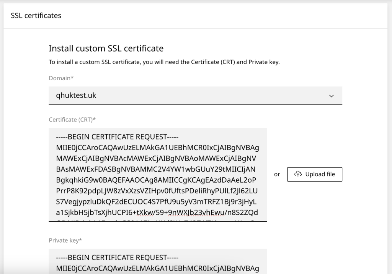Click the cloud upload icon
Screen dimensions: 392x274
point(298,174)
